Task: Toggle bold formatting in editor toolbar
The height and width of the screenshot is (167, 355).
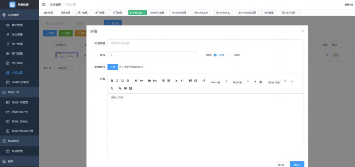Action: coord(112,81)
